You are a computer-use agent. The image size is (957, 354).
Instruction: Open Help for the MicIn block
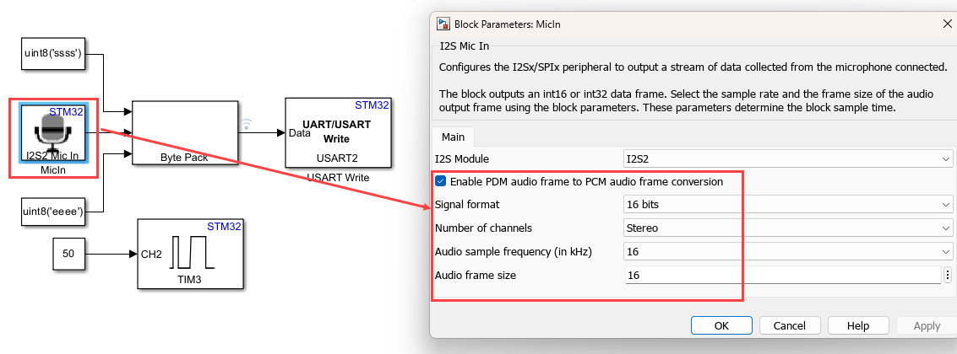pyautogui.click(x=858, y=325)
